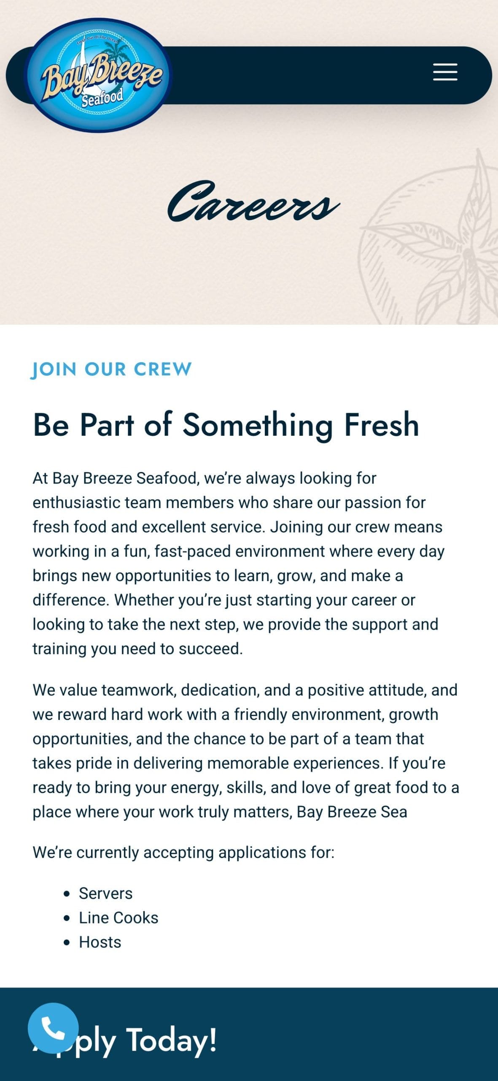
Task: Select the JOIN OUR CREW label
Action: pyautogui.click(x=112, y=369)
